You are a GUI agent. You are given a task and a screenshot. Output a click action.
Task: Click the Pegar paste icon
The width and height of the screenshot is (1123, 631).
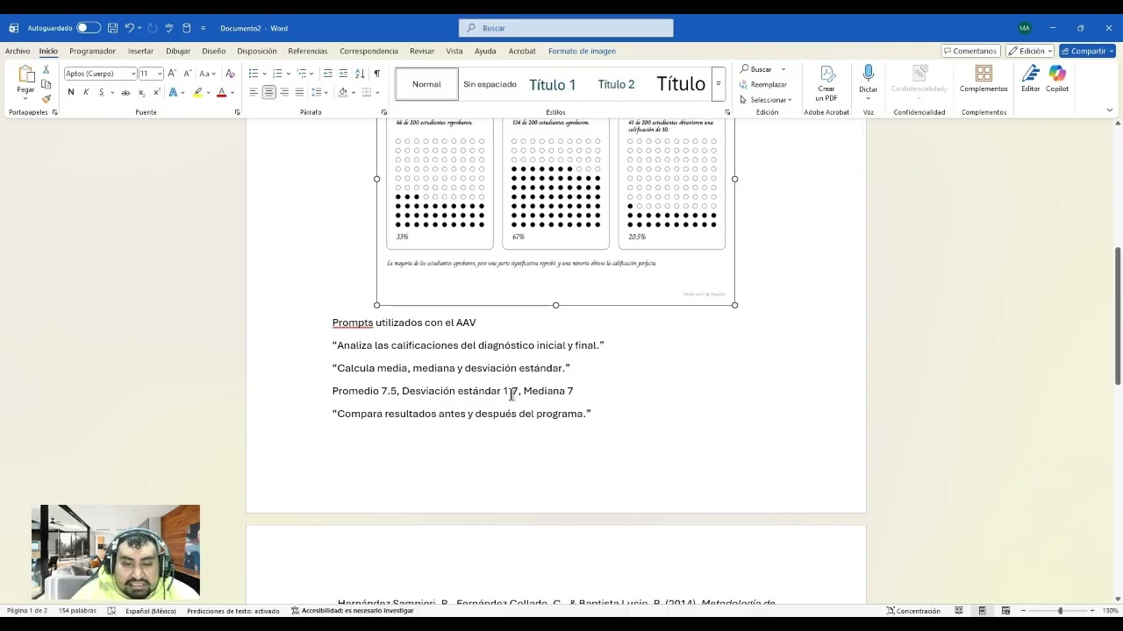25,75
